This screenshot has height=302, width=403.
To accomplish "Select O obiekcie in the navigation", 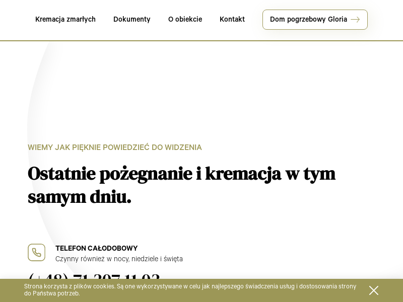I will 185,20.
